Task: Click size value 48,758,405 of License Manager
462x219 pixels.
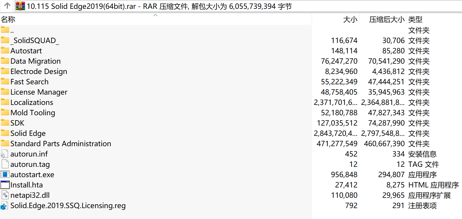Action: (x=339, y=92)
